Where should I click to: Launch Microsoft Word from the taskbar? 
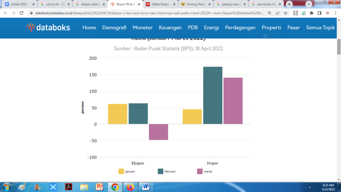click(146, 187)
